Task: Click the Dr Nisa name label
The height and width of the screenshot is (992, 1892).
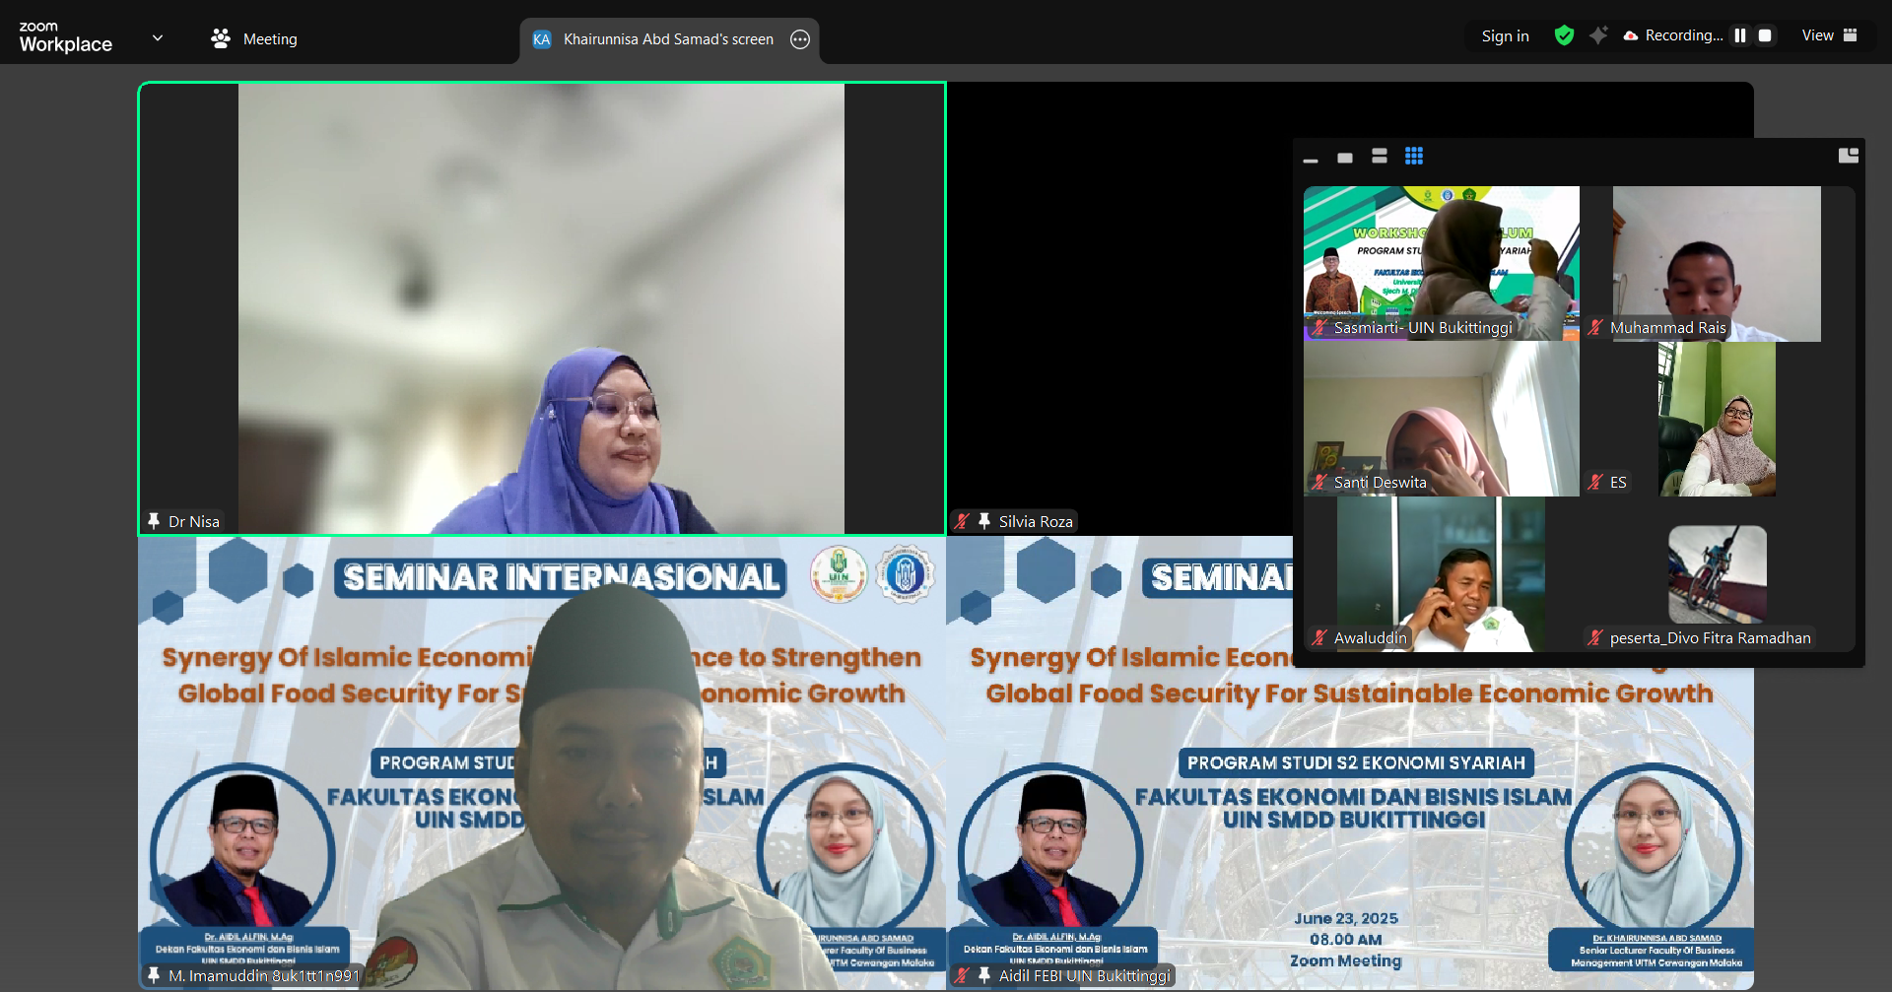Action: (x=194, y=522)
